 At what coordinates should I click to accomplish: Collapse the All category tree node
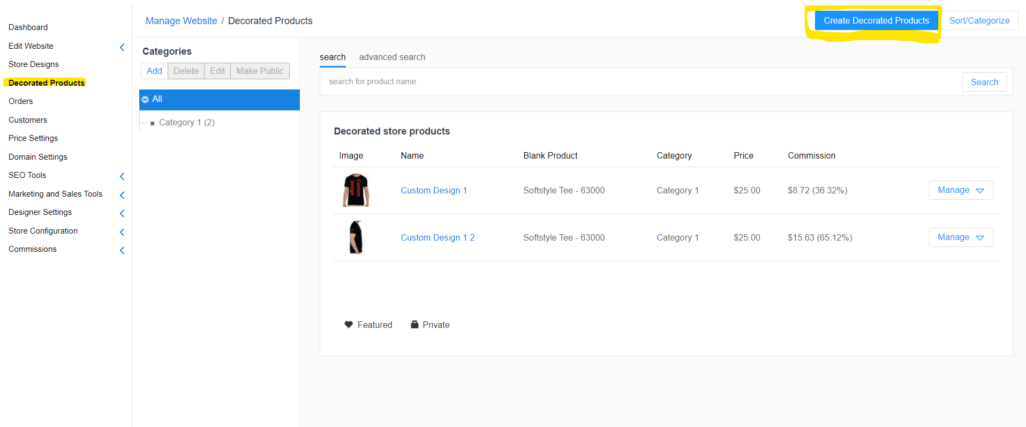coord(145,100)
